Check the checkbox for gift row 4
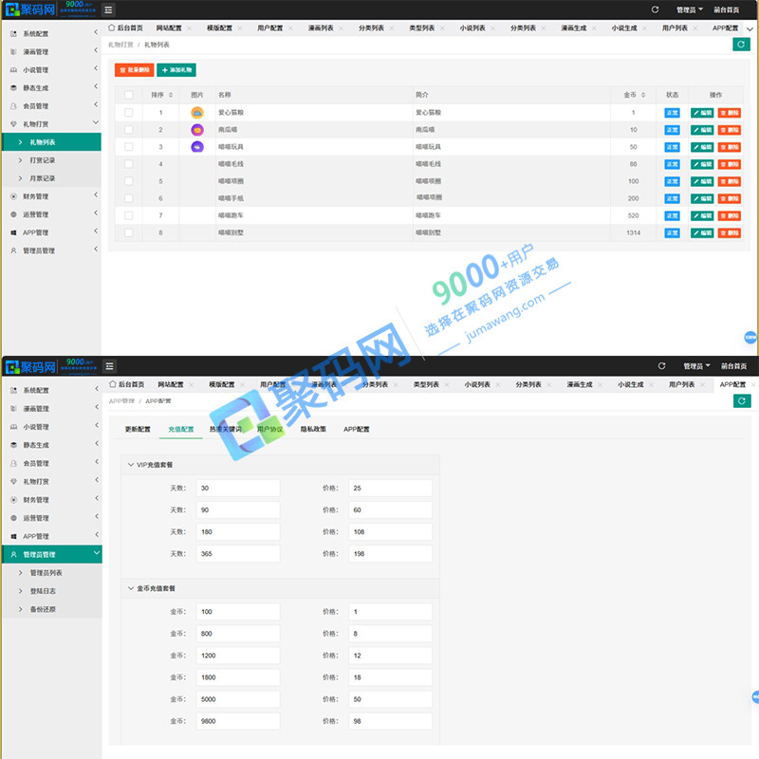The width and height of the screenshot is (759, 759). coord(129,164)
